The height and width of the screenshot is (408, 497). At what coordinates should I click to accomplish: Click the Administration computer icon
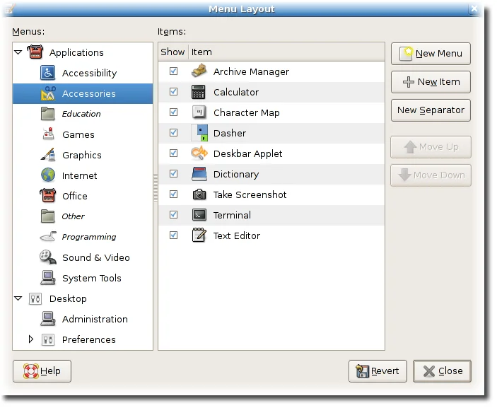click(x=48, y=319)
